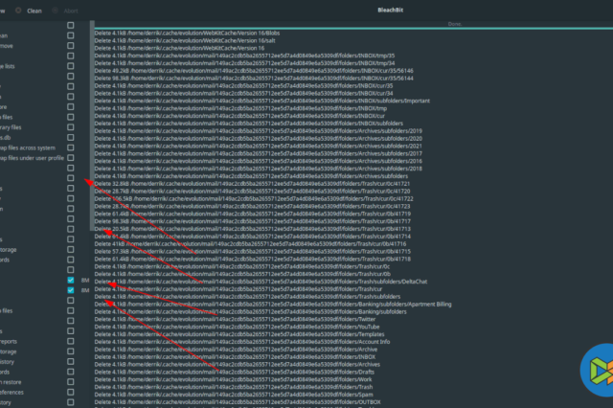Select the line ending 'Archives/subfolders/2017'
The image size is (613, 408).
pos(258,153)
